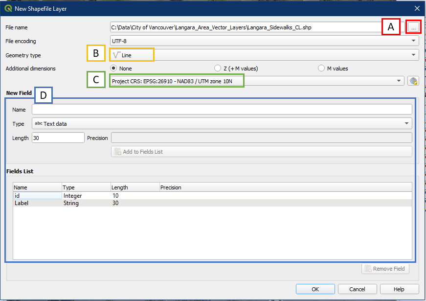Click the Type column header
Image resolution: width=426 pixels, height=301 pixels.
(x=86, y=187)
